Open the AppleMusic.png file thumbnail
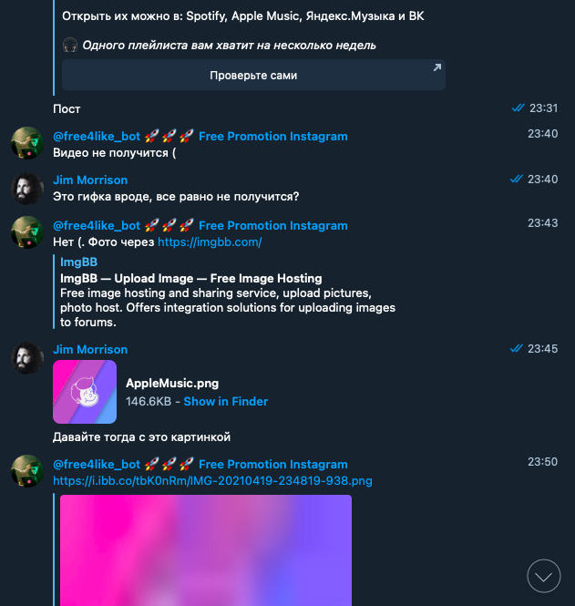 pos(85,392)
